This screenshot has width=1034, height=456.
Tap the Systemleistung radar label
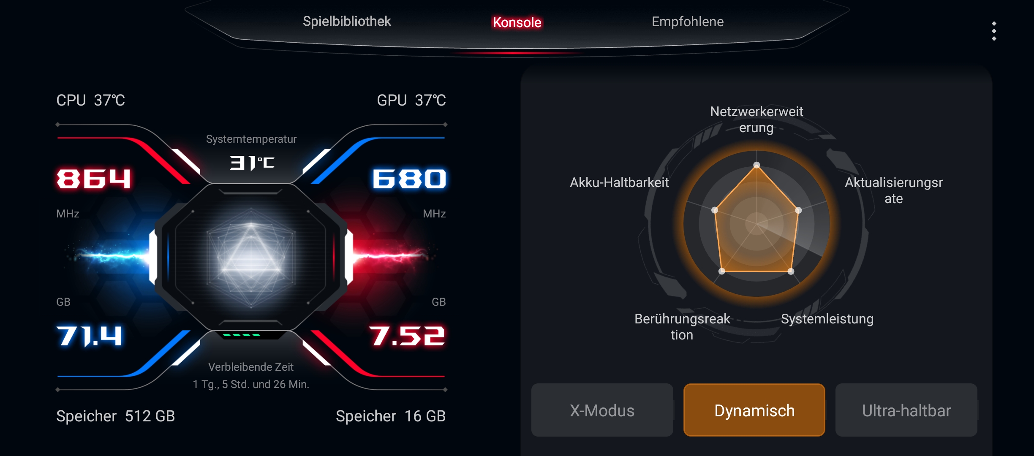827,319
